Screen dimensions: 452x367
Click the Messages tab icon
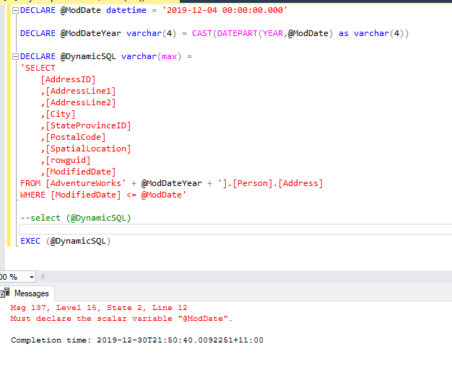click(5, 293)
